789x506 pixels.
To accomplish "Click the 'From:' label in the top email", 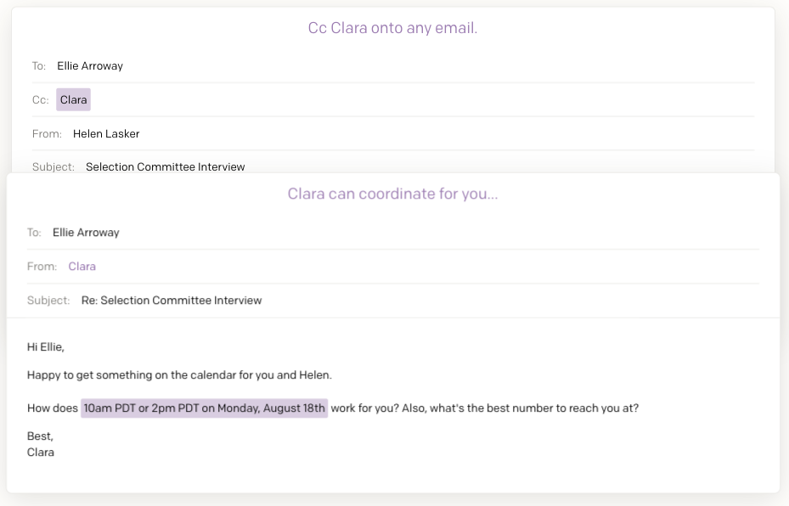I will pos(47,134).
